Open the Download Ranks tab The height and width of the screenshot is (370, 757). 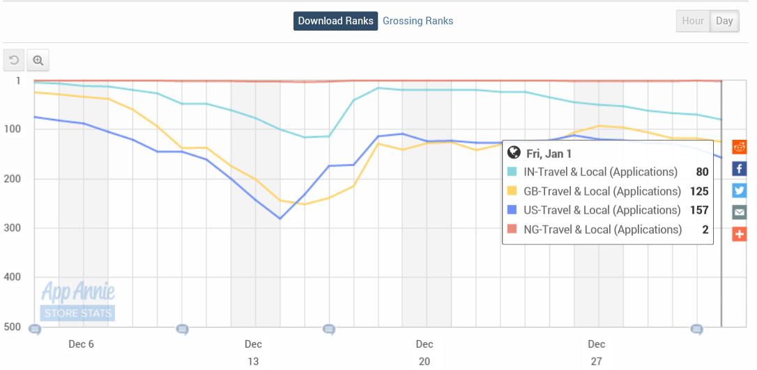(335, 21)
